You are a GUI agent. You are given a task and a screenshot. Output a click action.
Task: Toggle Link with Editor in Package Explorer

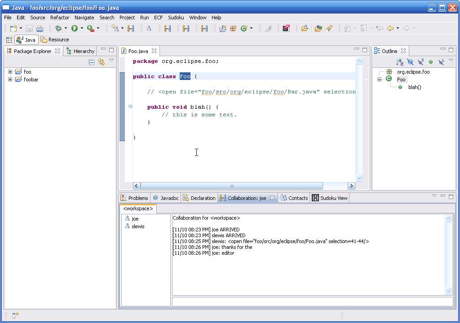pos(102,62)
